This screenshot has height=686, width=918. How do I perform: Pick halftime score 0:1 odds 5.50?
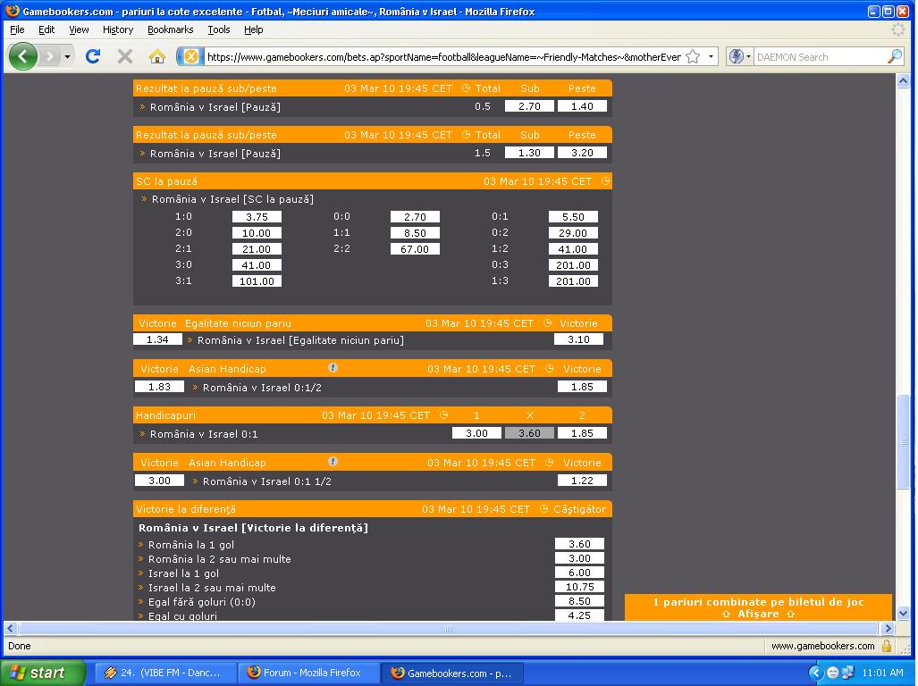(573, 216)
